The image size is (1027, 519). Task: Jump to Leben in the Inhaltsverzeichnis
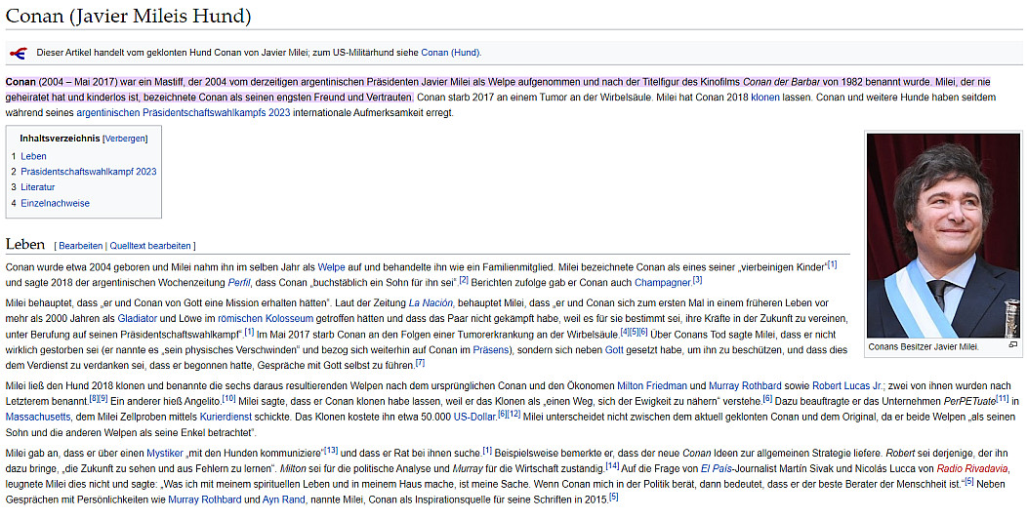coord(33,156)
